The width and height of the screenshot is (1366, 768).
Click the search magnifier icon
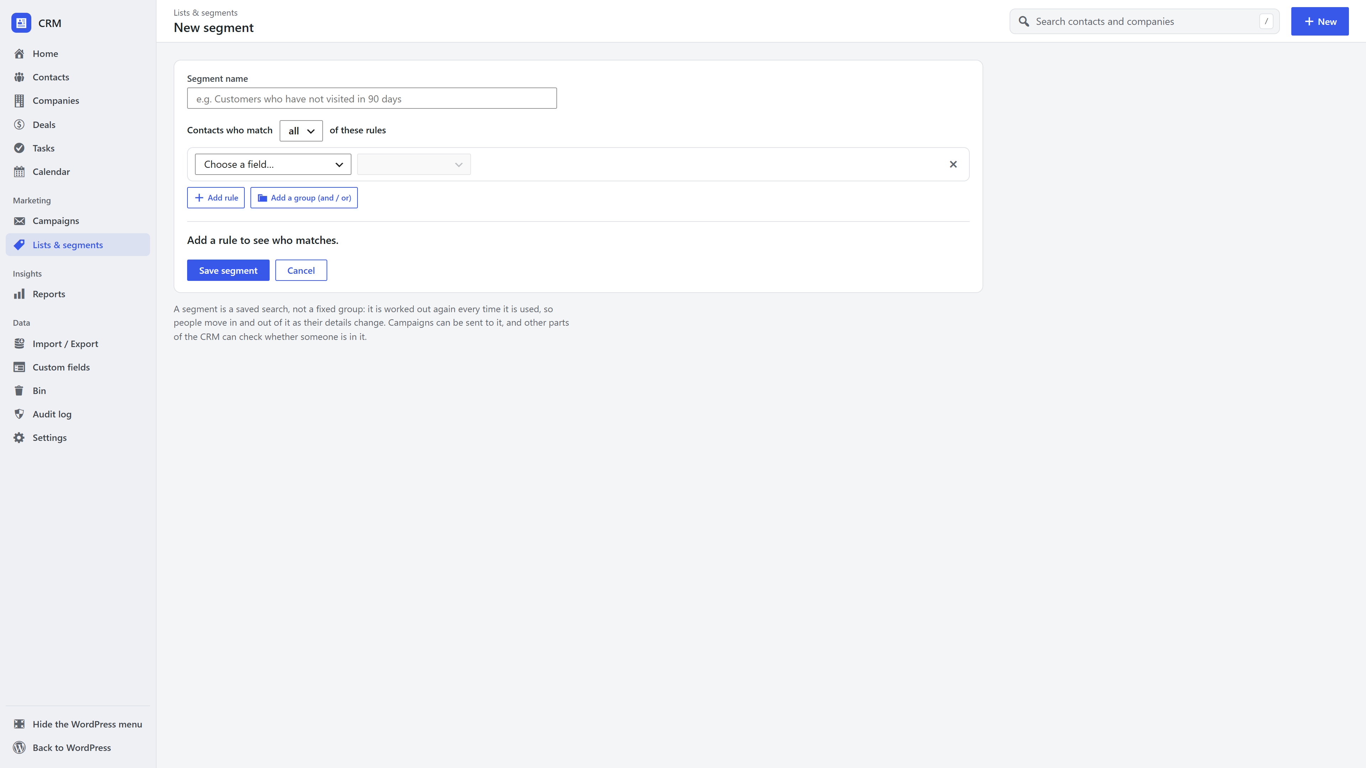pos(1024,21)
